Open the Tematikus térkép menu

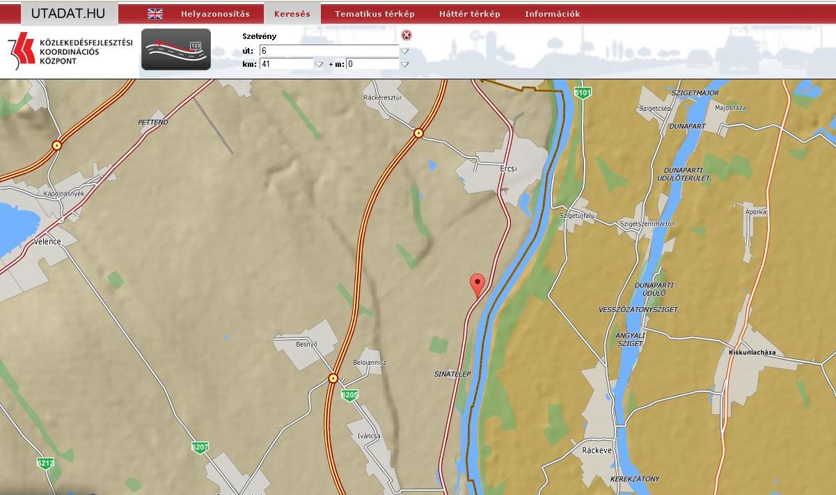(x=374, y=14)
